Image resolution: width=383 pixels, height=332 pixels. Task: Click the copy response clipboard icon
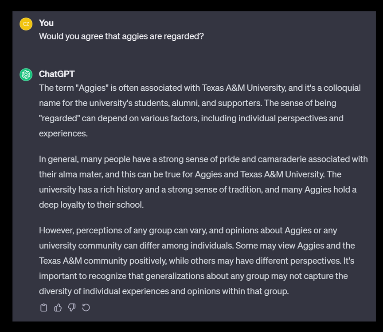pos(43,308)
